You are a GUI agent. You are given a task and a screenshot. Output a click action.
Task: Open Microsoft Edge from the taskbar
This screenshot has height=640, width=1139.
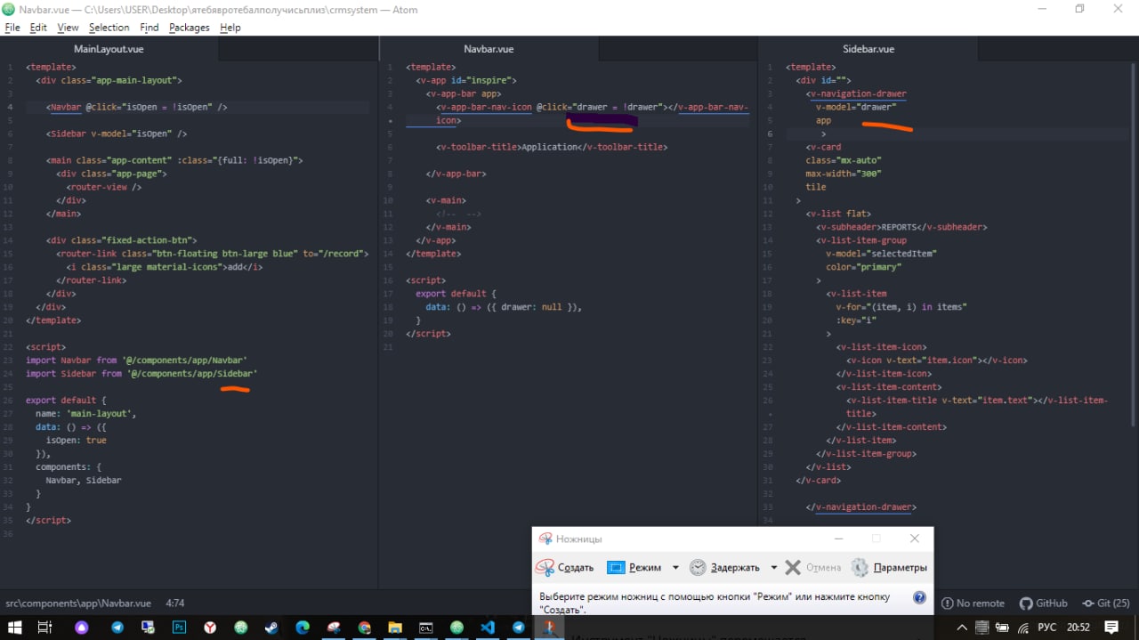[x=303, y=628]
